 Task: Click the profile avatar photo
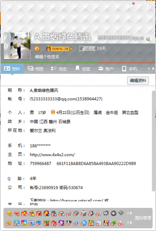(17, 45)
